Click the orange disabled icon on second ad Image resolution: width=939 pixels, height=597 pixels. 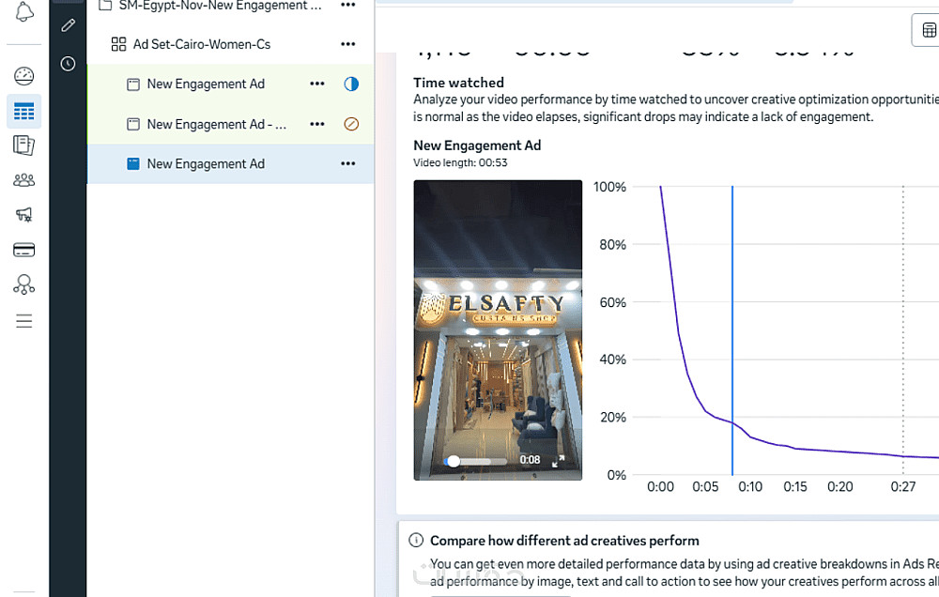coord(351,124)
